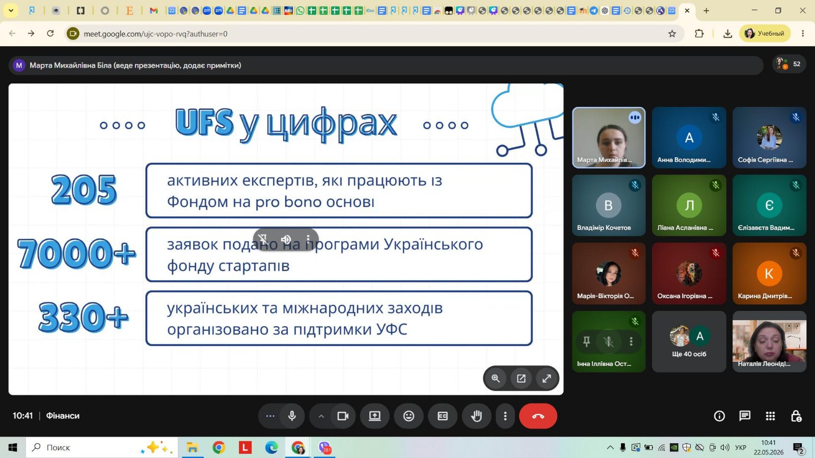Open audio options three-dots beside microphone
Image resolution: width=815 pixels, height=458 pixels.
pos(270,416)
